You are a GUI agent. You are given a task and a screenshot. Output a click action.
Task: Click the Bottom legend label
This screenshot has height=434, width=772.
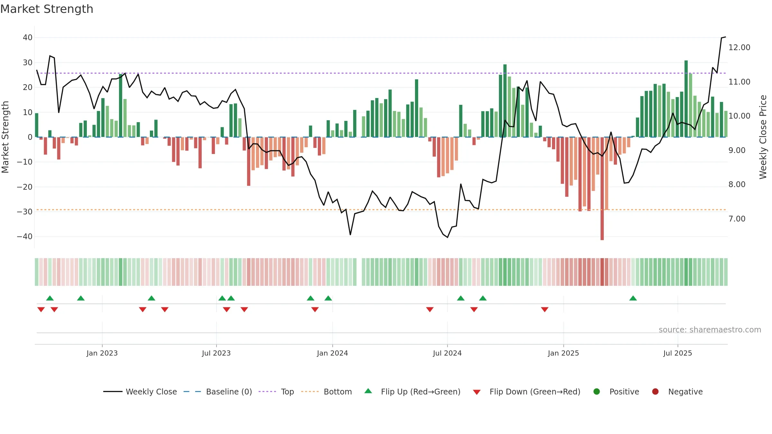pyautogui.click(x=338, y=392)
